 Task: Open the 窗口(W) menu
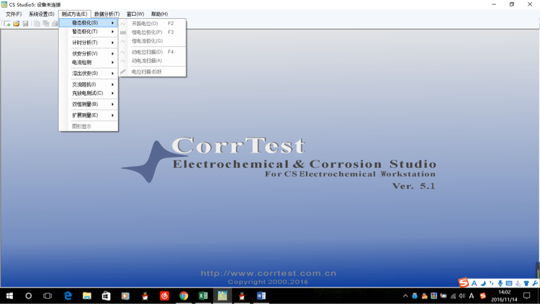135,14
